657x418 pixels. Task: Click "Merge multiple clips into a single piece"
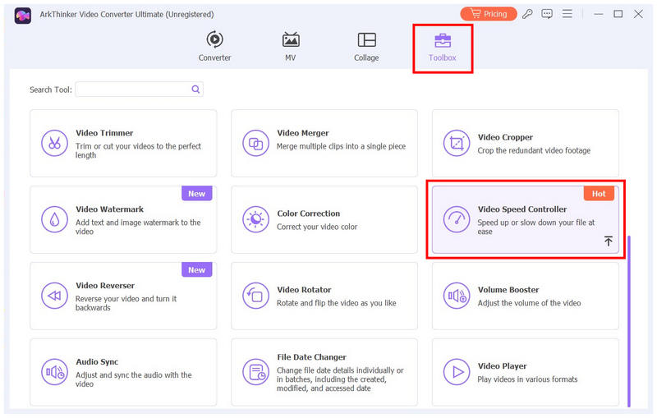tap(341, 146)
